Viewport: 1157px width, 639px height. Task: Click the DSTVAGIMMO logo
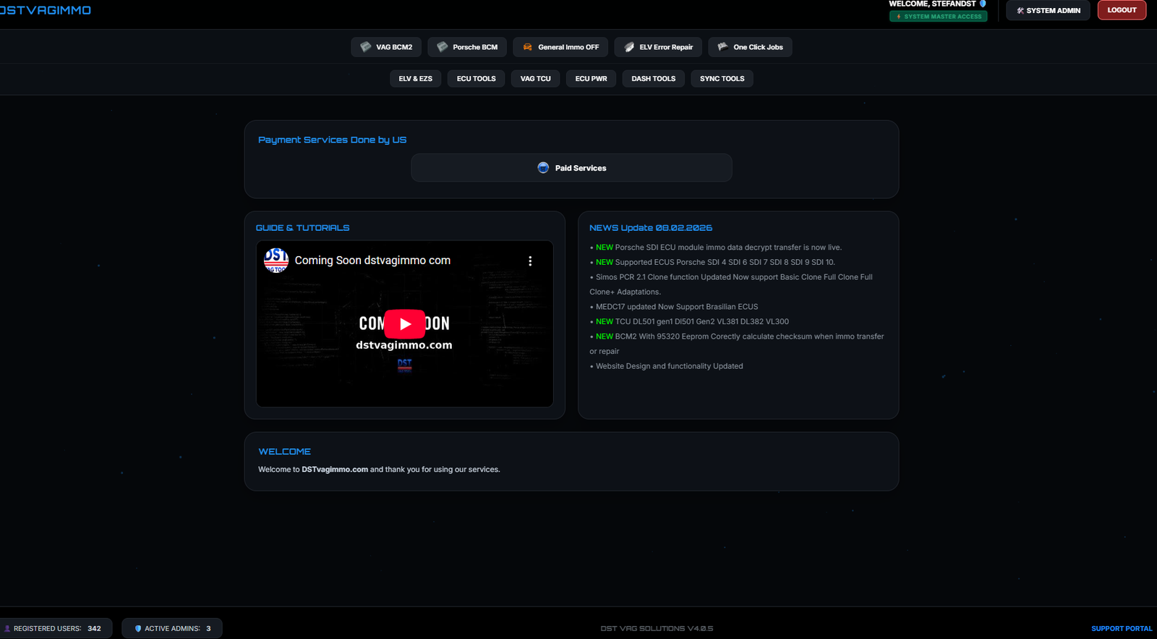click(46, 10)
